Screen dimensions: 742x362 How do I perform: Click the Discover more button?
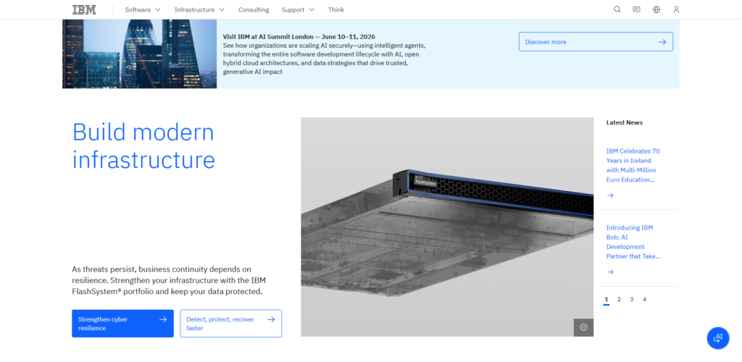pos(596,41)
